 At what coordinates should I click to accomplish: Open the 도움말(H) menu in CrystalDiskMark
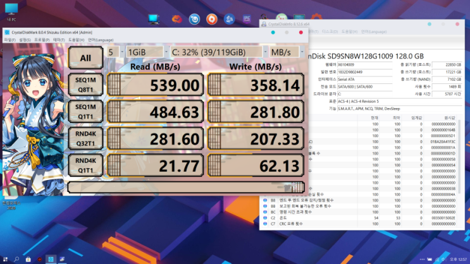tap(76, 40)
